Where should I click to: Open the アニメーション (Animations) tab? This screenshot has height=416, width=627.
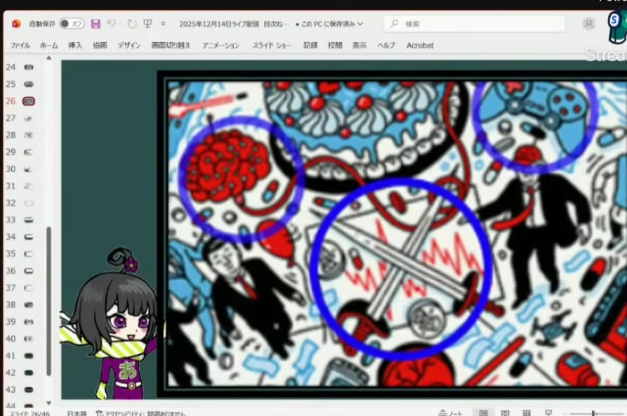pyautogui.click(x=220, y=45)
